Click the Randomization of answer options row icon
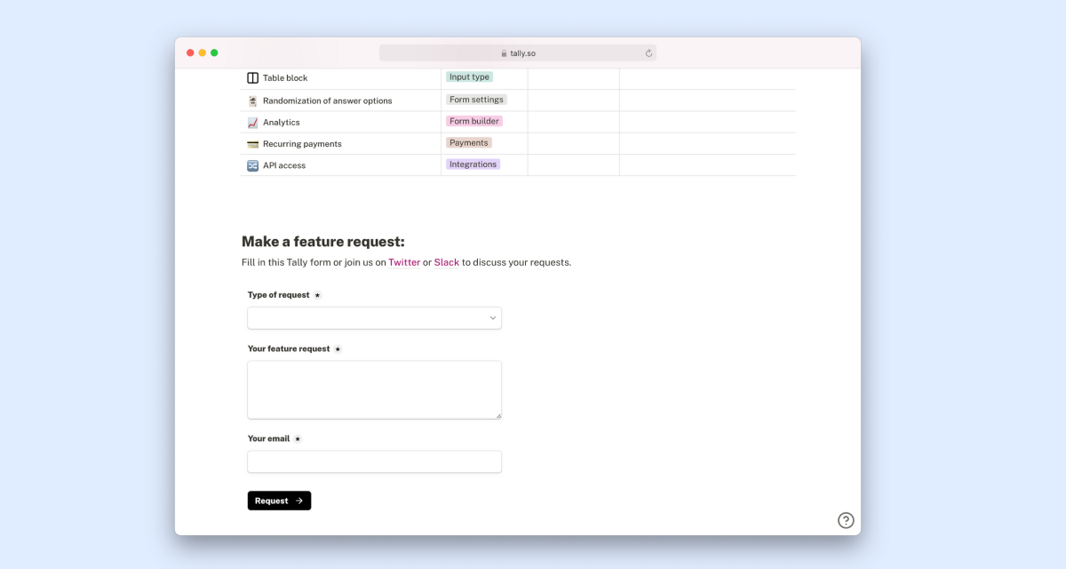 [x=252, y=100]
